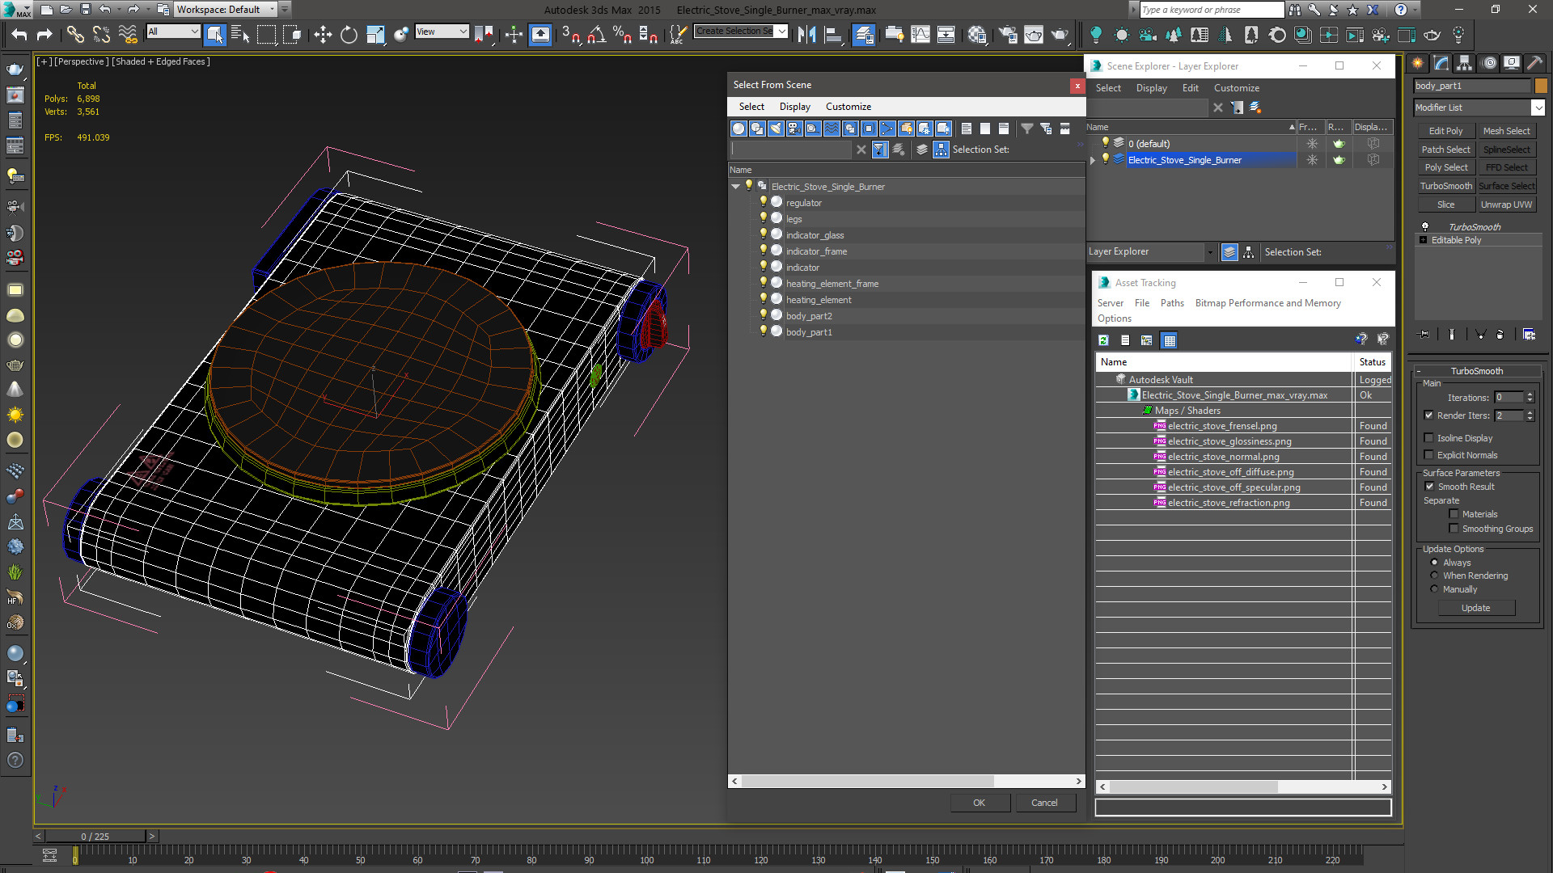Click the Mirror tool icon
Viewport: 1553px width, 873px height.
click(806, 34)
